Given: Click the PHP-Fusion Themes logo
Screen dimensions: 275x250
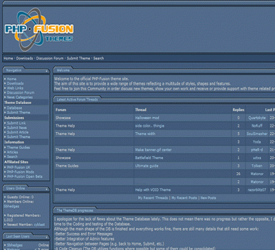Looking at the screenshot, I should point(39,30).
